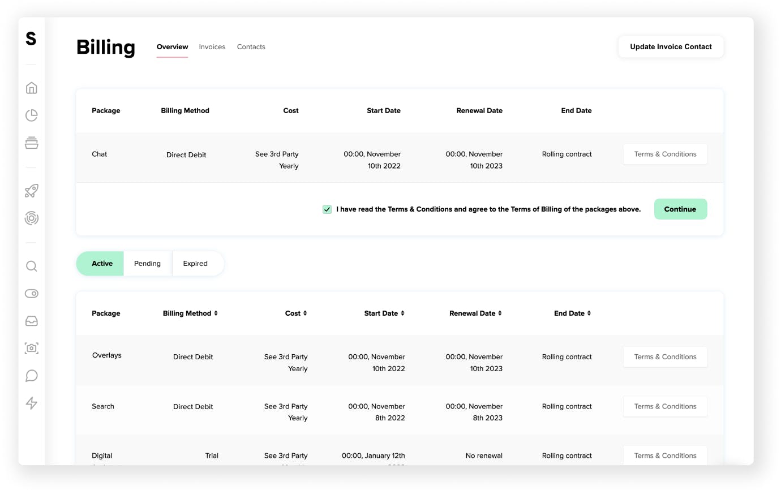The width and height of the screenshot is (781, 490).
Task: Click the Update Invoice Contact button
Action: [671, 47]
